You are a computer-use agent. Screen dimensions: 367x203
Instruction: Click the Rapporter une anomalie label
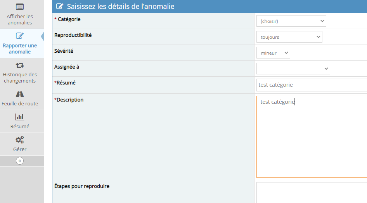[x=20, y=48]
